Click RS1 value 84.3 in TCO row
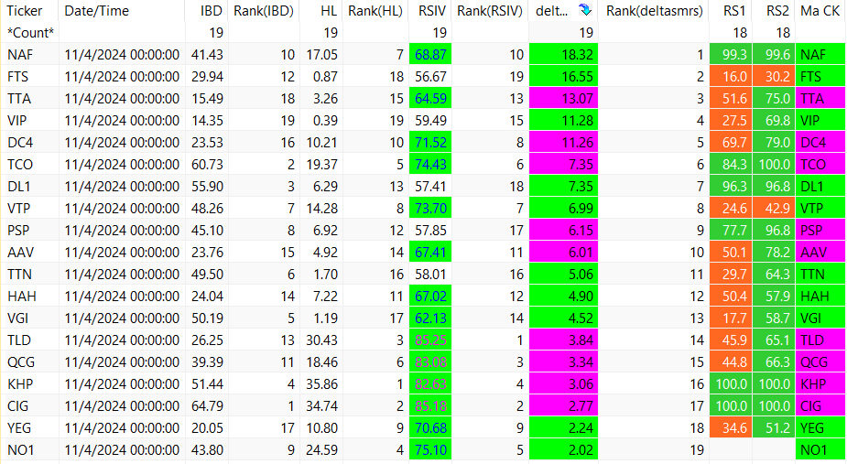 click(x=730, y=164)
